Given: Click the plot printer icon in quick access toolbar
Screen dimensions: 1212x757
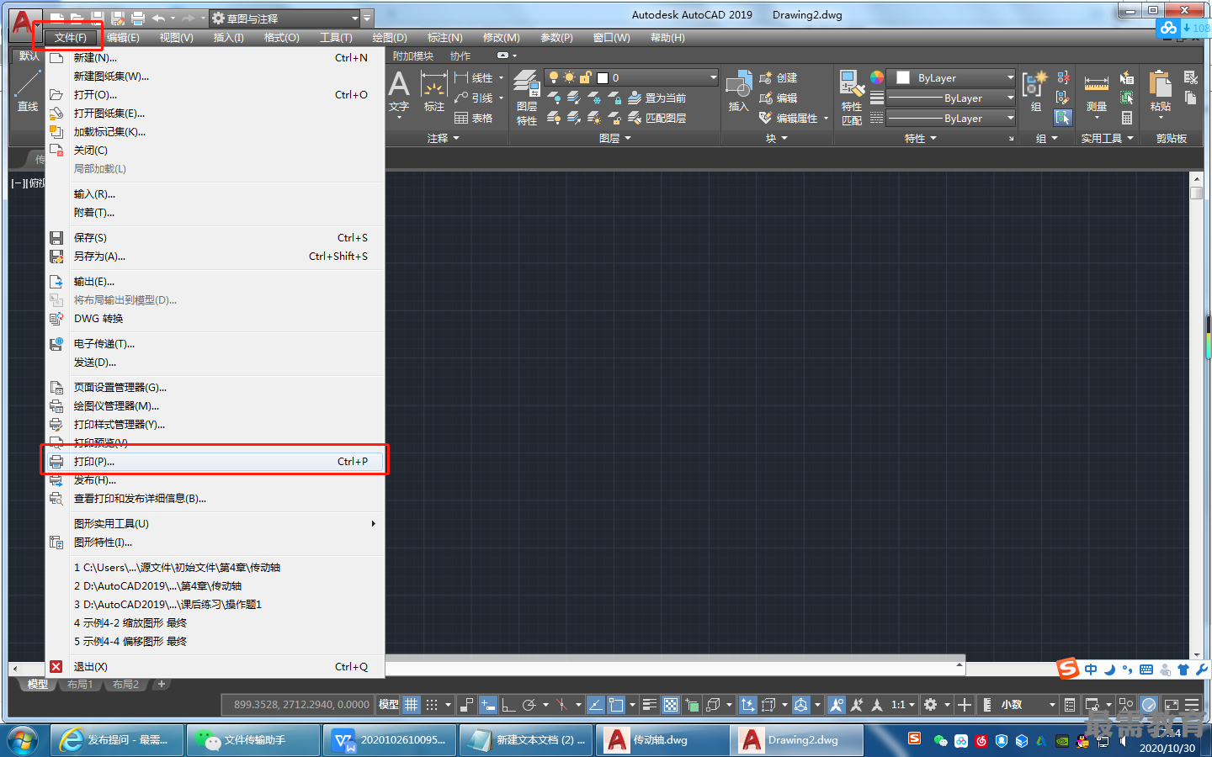Looking at the screenshot, I should (x=138, y=18).
